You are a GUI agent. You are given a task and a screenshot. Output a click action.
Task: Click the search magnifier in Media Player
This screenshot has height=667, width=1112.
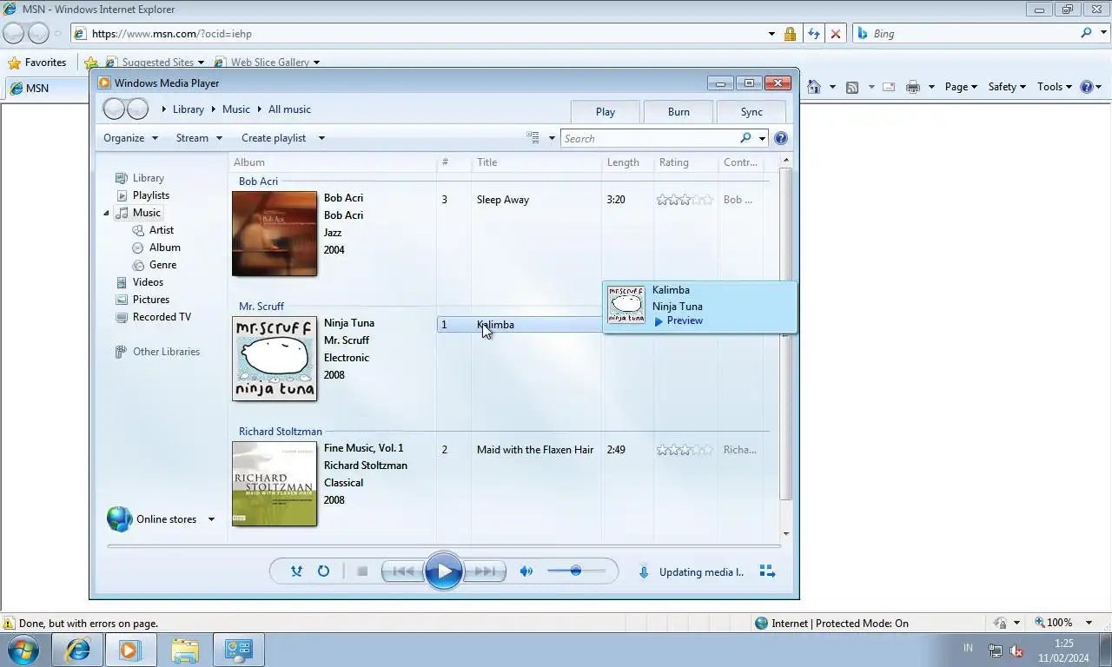click(745, 138)
